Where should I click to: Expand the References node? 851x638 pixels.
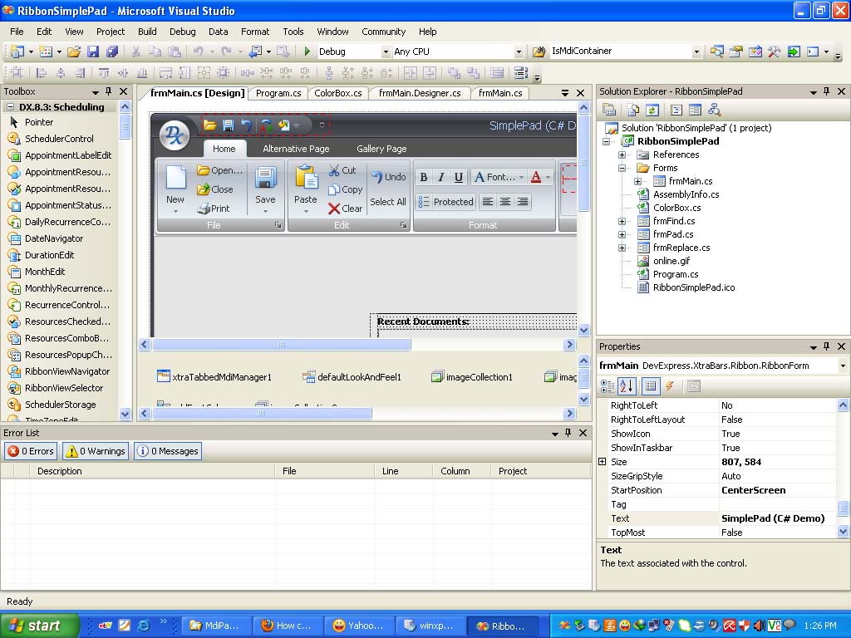click(x=622, y=155)
